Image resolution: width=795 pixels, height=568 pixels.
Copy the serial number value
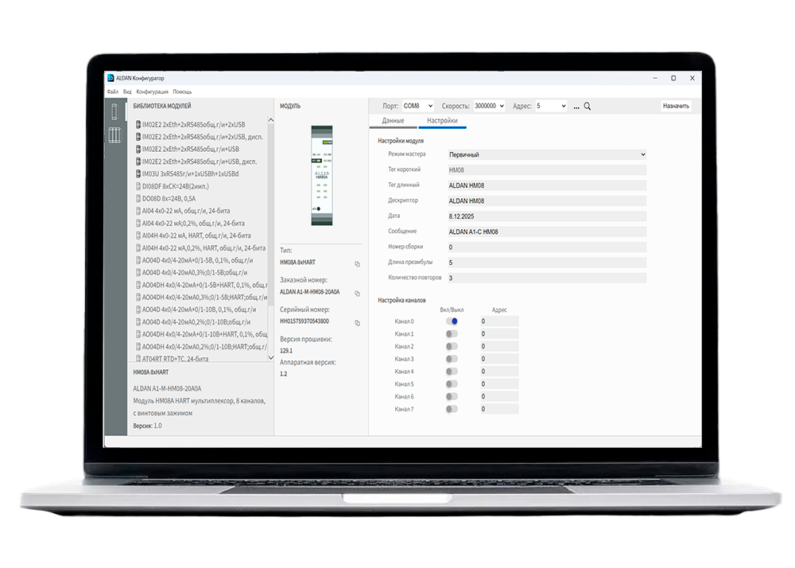point(357,323)
